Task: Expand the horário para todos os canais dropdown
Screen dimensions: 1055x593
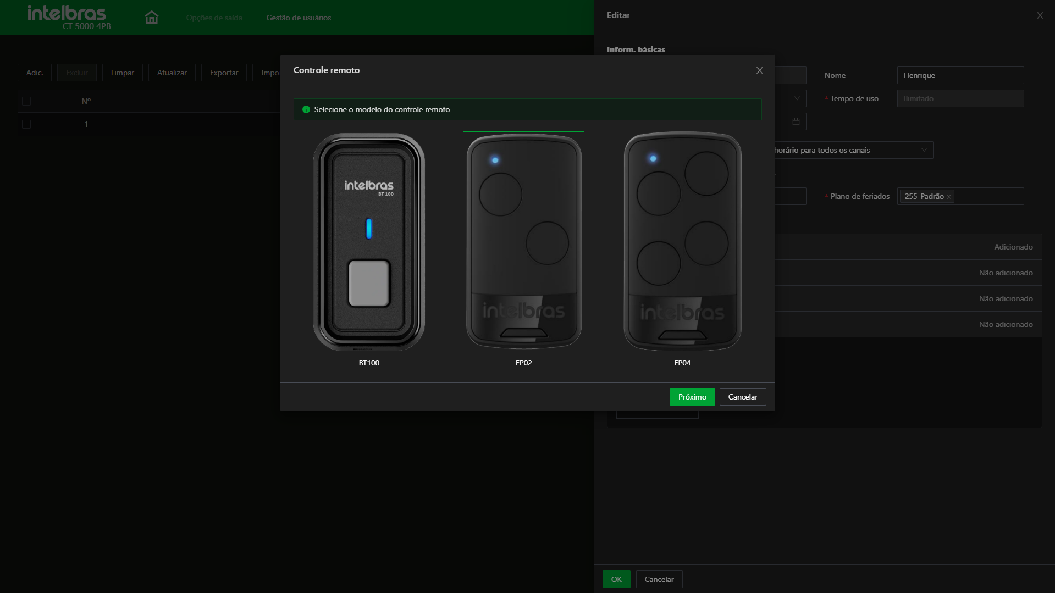Action: coord(924,150)
